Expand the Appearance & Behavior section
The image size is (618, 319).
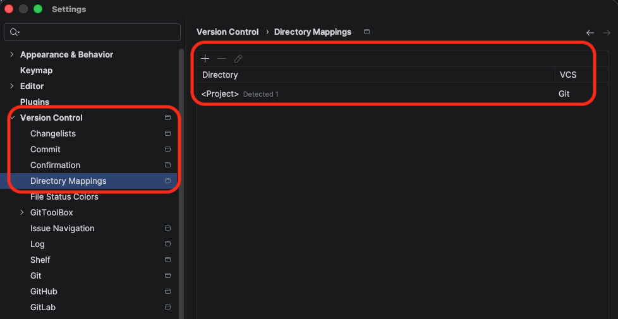[x=12, y=54]
